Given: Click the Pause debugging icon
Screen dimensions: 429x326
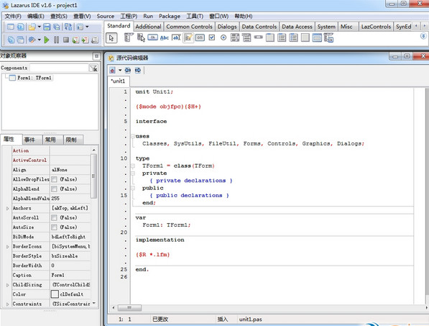Looking at the screenshot, I should point(56,40).
